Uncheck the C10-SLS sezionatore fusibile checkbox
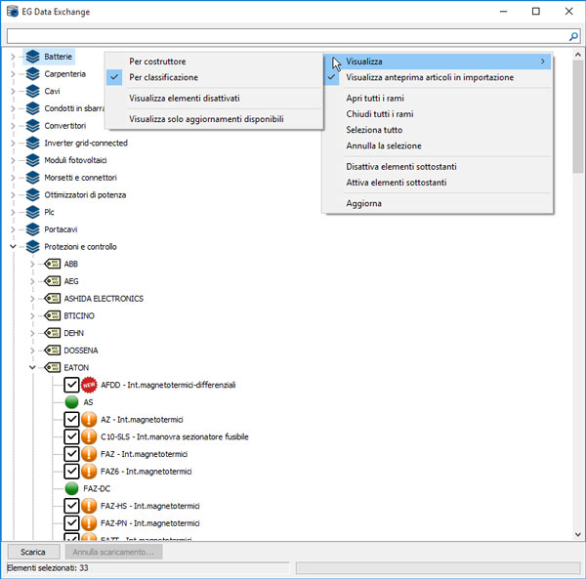Image resolution: width=586 pixels, height=579 pixels. click(71, 436)
